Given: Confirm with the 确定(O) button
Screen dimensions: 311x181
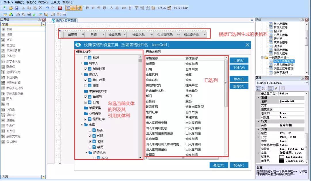Looking at the screenshot, I should click(219, 165).
